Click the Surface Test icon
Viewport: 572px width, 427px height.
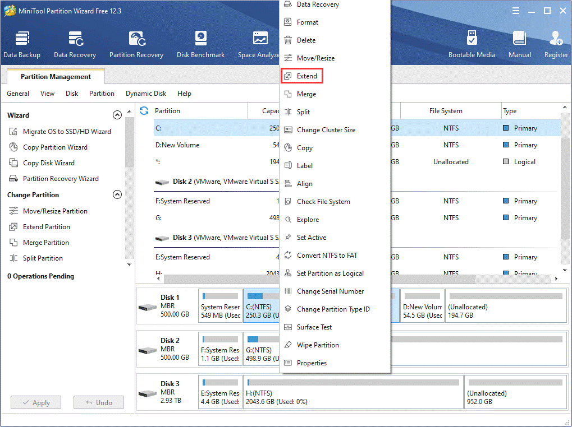(288, 327)
